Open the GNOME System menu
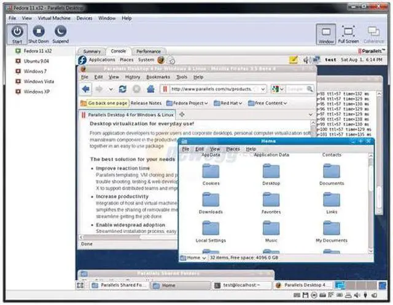393x305 pixels. click(146, 60)
